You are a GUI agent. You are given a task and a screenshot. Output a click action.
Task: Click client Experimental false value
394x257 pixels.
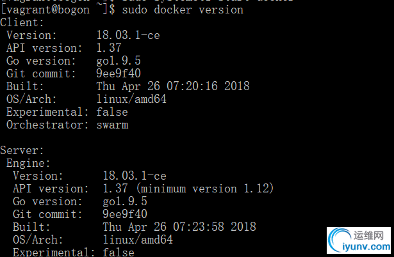pyautogui.click(x=112, y=112)
